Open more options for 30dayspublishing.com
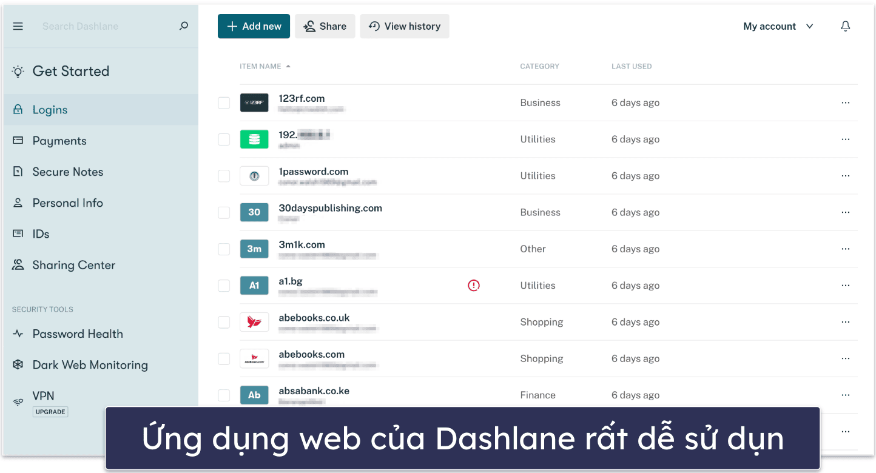 point(846,212)
